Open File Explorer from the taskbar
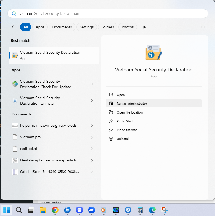This screenshot has height=216, width=215. 43,210
